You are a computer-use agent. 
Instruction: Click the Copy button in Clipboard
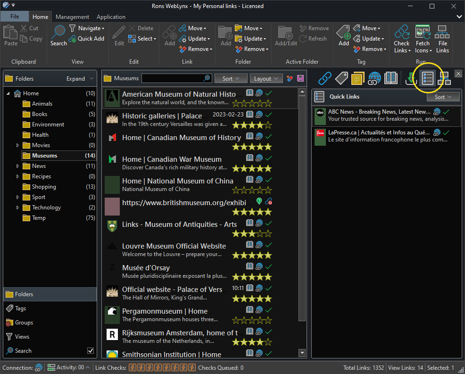coord(31,39)
